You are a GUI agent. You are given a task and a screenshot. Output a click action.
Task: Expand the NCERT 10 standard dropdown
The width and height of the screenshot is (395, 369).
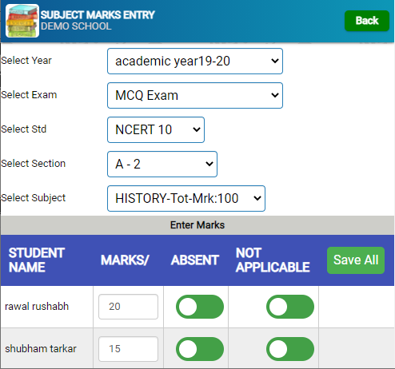[156, 130]
